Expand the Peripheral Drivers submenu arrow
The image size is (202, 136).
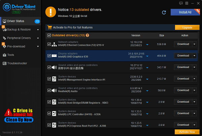38,38
